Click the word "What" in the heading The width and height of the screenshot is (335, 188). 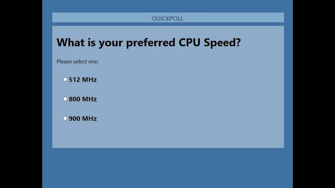click(x=70, y=42)
